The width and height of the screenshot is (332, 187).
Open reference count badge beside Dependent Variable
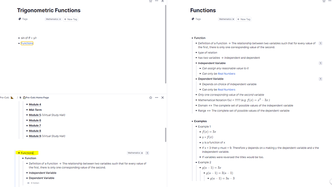coord(320,79)
